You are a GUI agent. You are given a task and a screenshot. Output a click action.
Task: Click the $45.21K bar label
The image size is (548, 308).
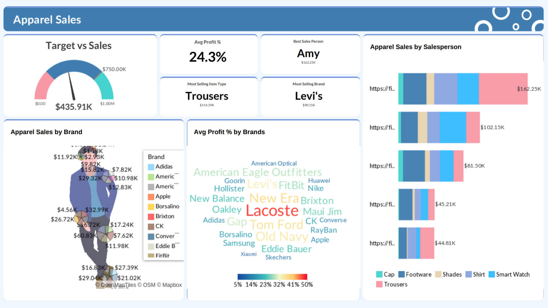[x=445, y=204]
